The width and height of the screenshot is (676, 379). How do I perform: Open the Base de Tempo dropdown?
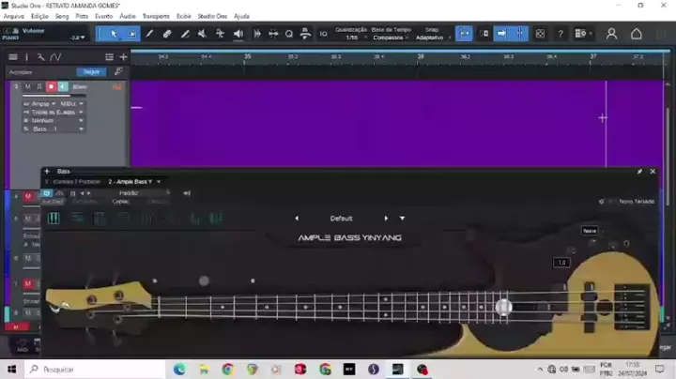390,38
